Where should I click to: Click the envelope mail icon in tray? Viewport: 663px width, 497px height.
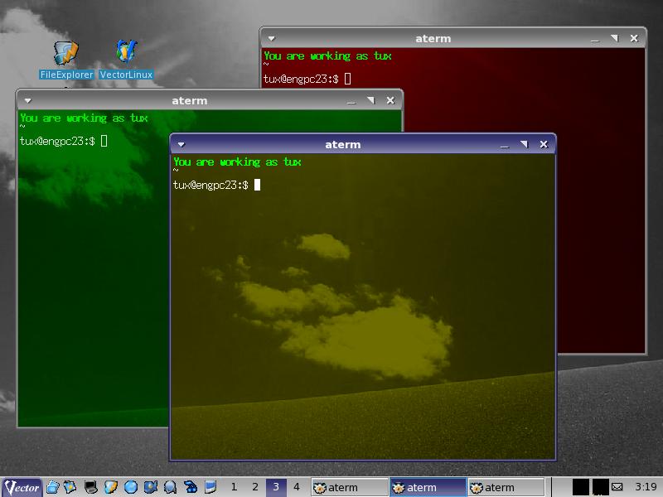click(x=617, y=487)
